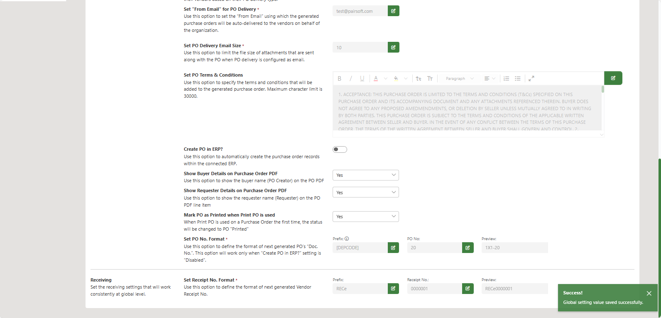Open Show Buyer Details on PDF dropdown

pyautogui.click(x=366, y=175)
